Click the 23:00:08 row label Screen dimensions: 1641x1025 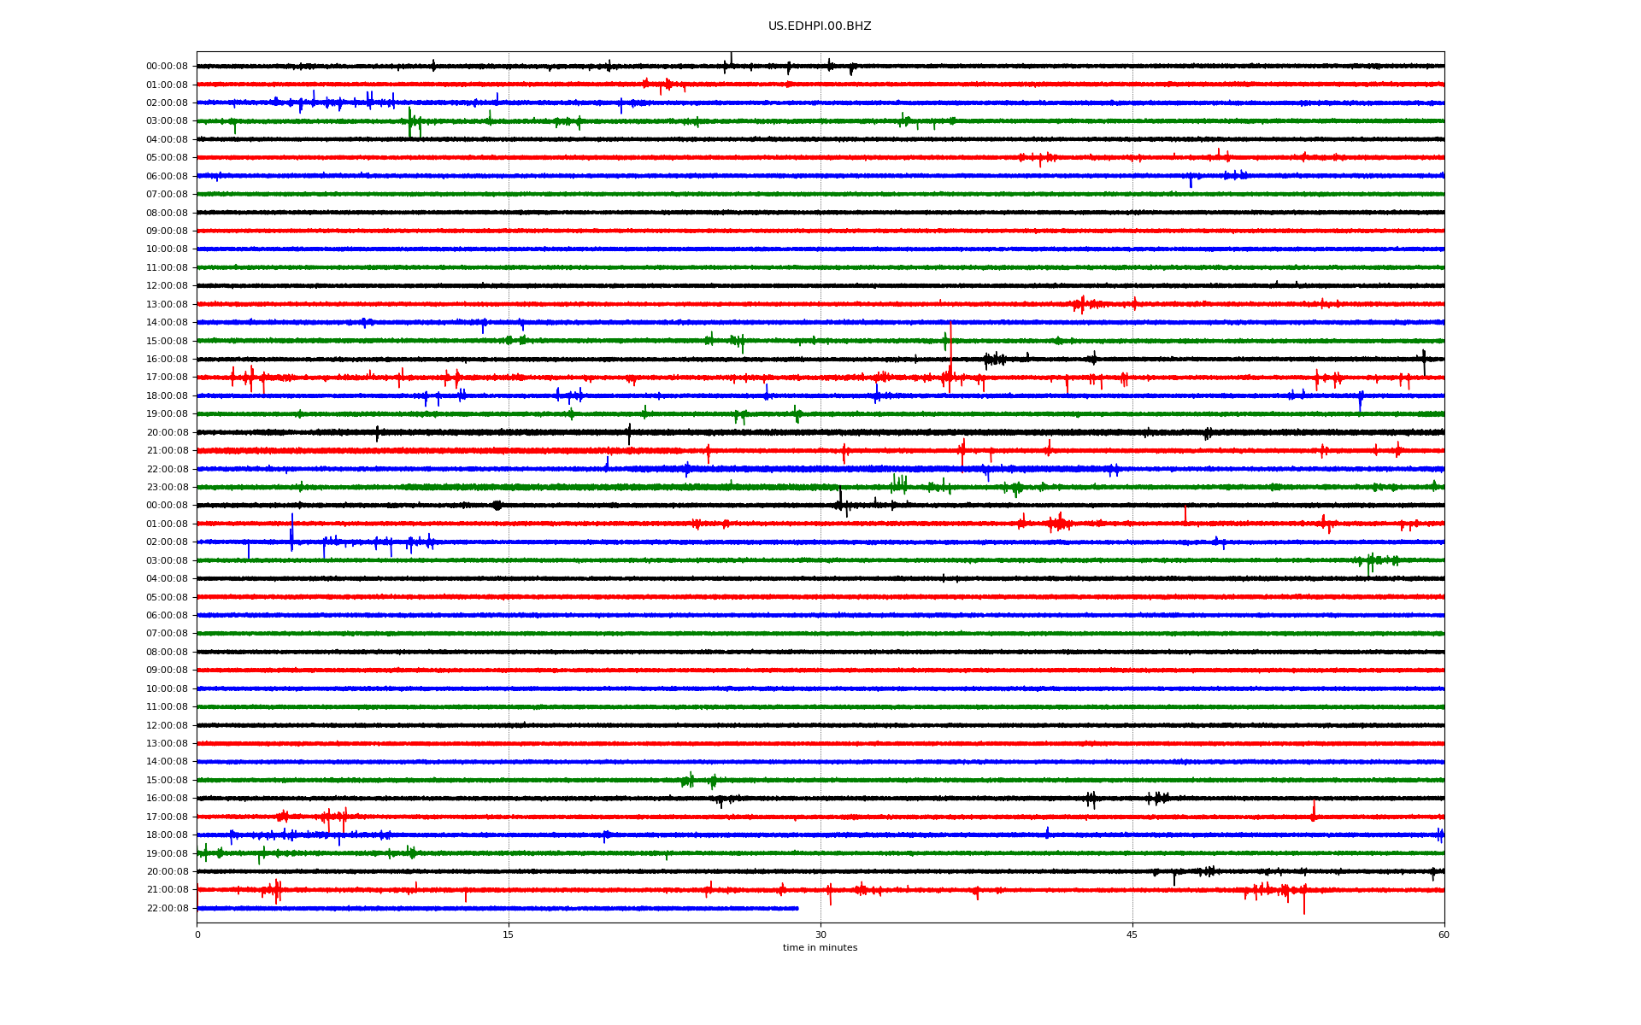point(167,488)
